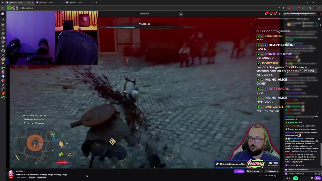Click the BenZaie channel name
The image size is (322, 181).
(19, 171)
